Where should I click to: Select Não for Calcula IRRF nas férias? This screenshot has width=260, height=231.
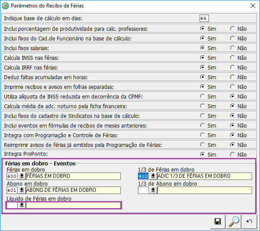[233, 67]
